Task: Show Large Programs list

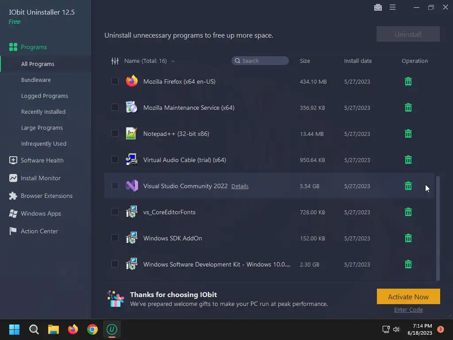Action: (42, 128)
